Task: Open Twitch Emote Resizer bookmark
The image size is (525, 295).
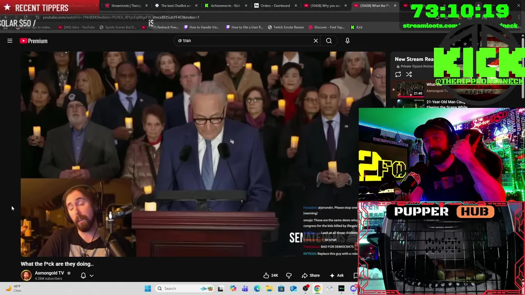Action: [286, 27]
